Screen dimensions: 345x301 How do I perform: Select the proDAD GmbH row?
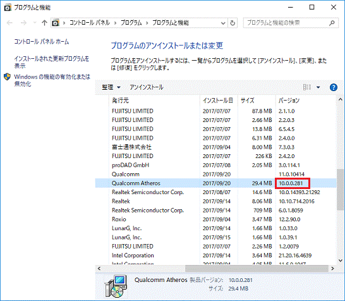215,165
